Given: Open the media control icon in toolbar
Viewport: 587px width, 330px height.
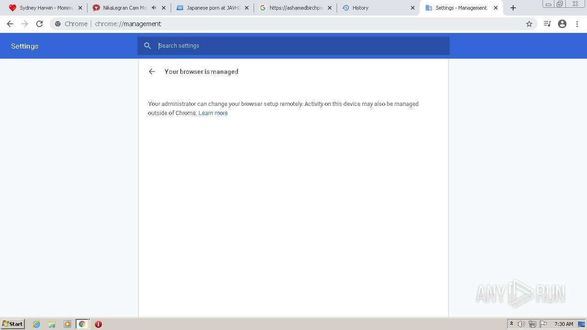Looking at the screenshot, I should point(547,24).
